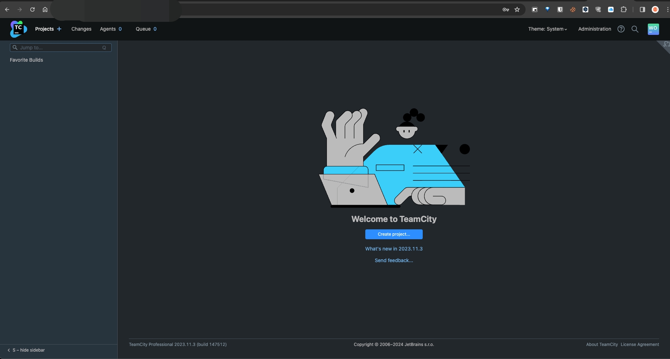
Task: Click the Create project... button
Action: (394, 234)
